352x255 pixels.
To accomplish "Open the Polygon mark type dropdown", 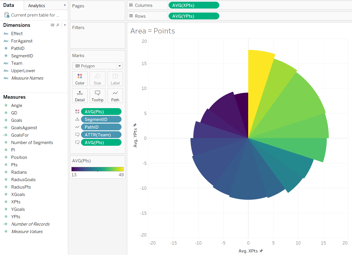I will [x=98, y=66].
